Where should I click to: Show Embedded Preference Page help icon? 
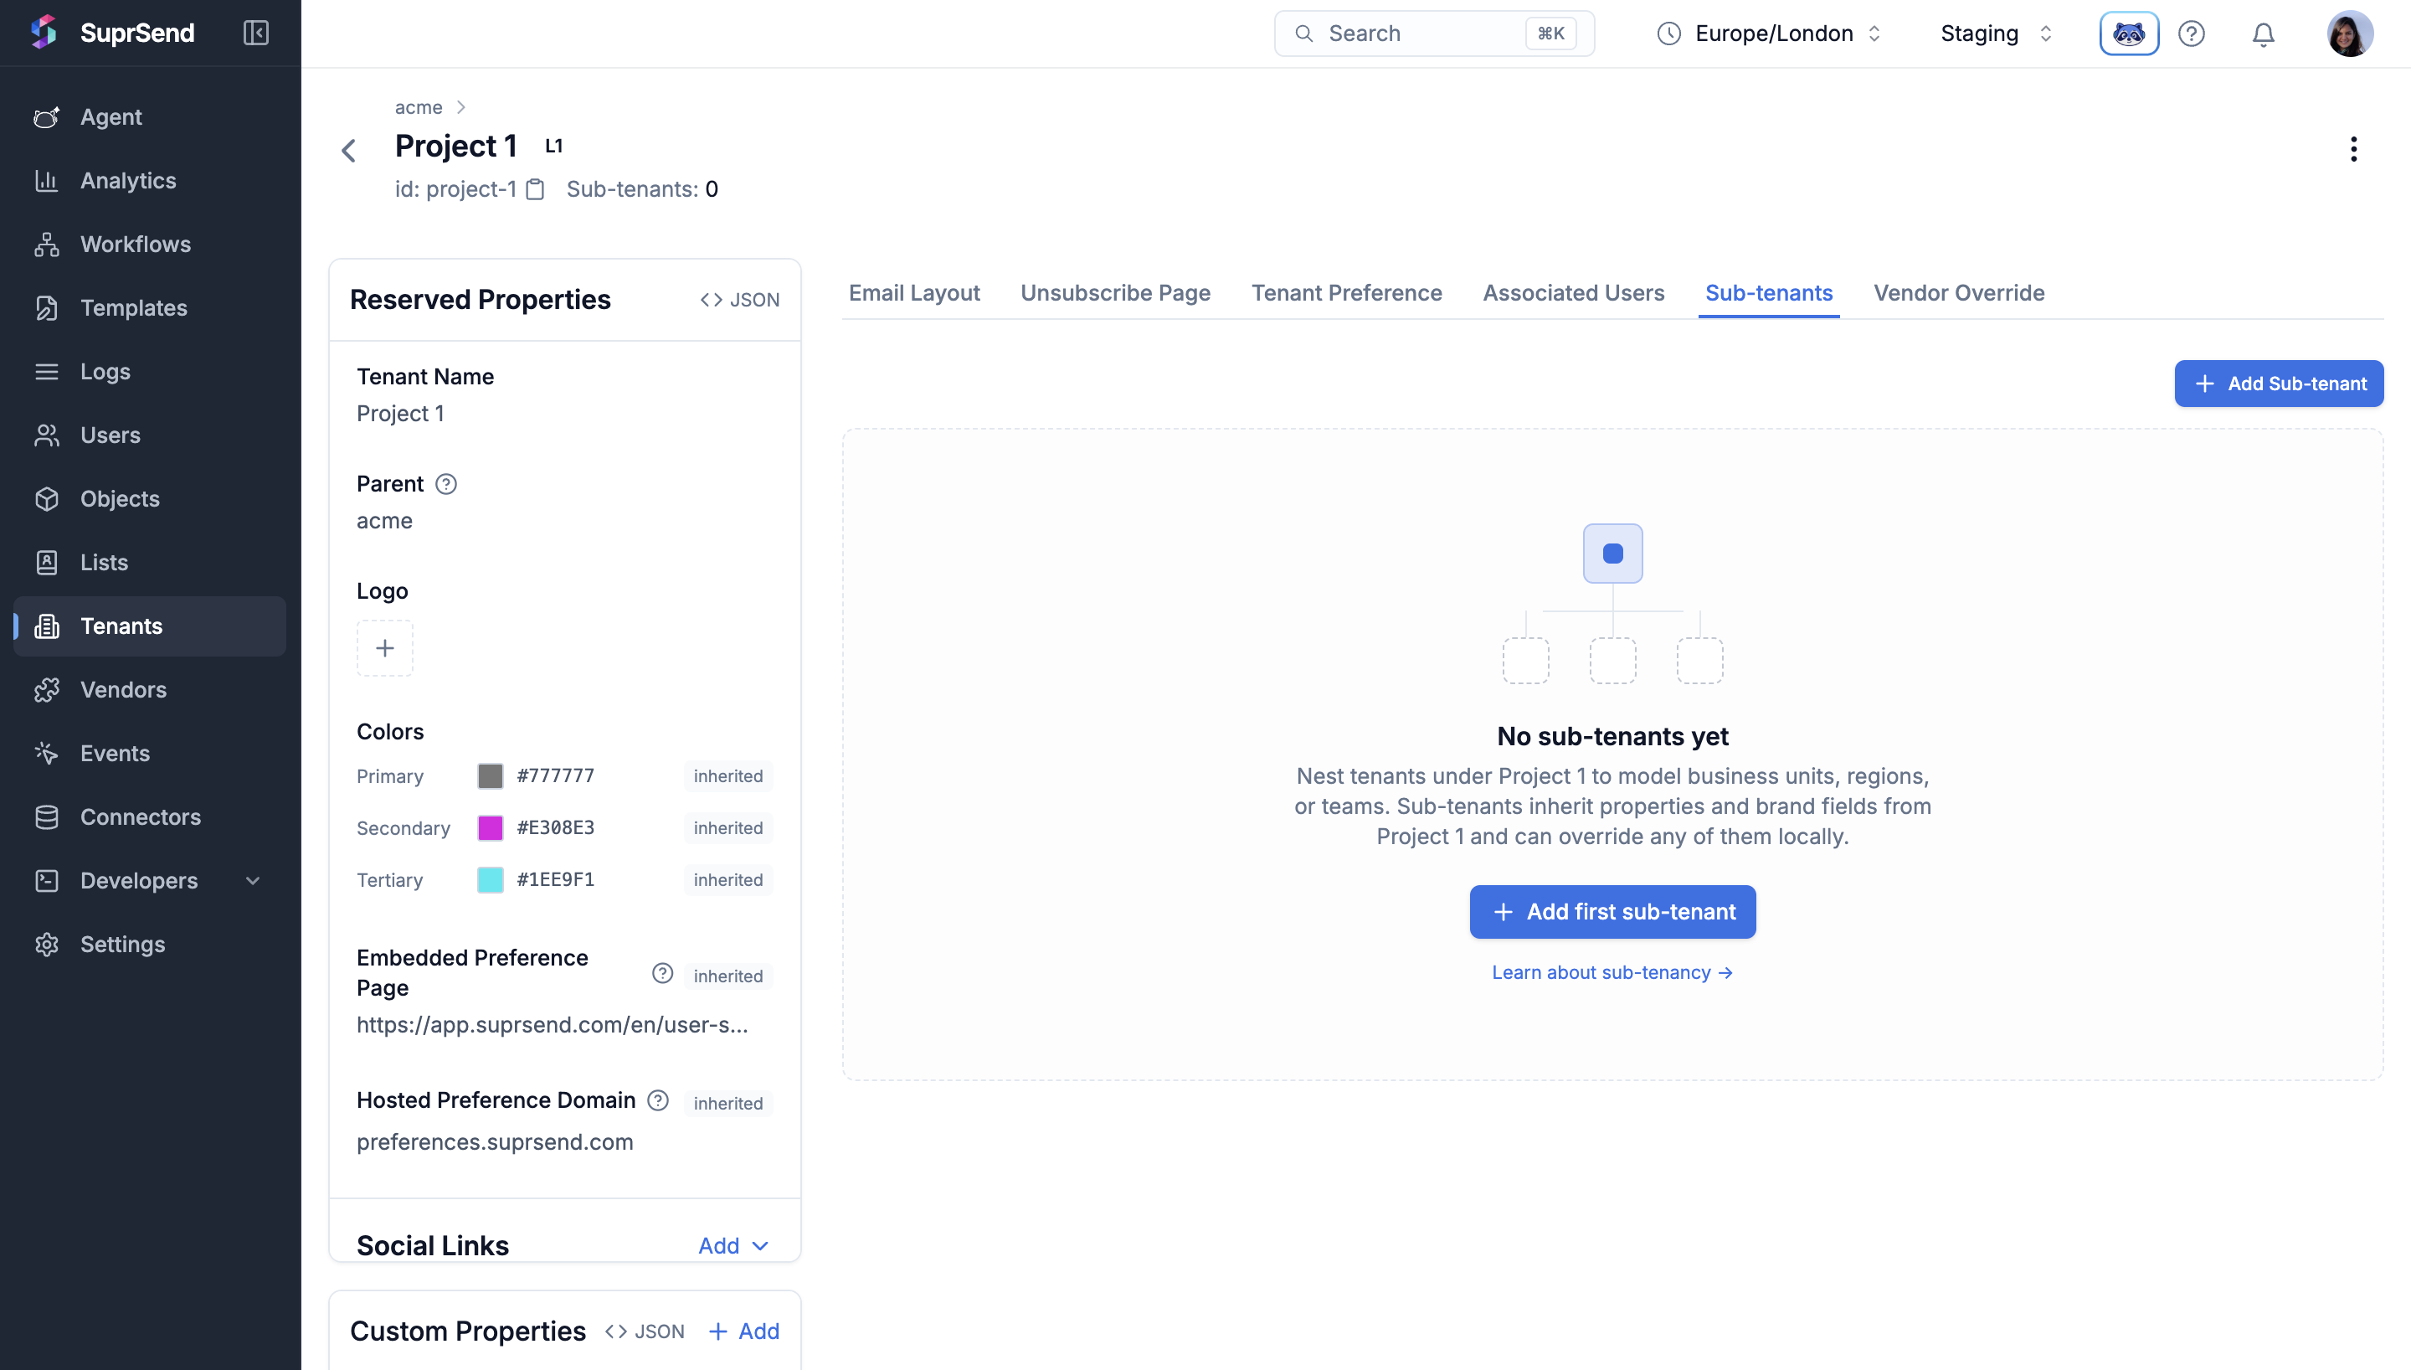[x=662, y=973]
